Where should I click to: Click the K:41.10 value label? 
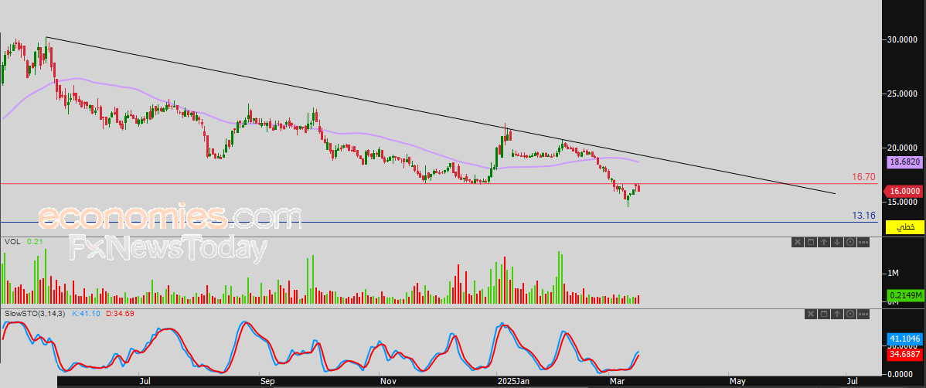(87, 313)
